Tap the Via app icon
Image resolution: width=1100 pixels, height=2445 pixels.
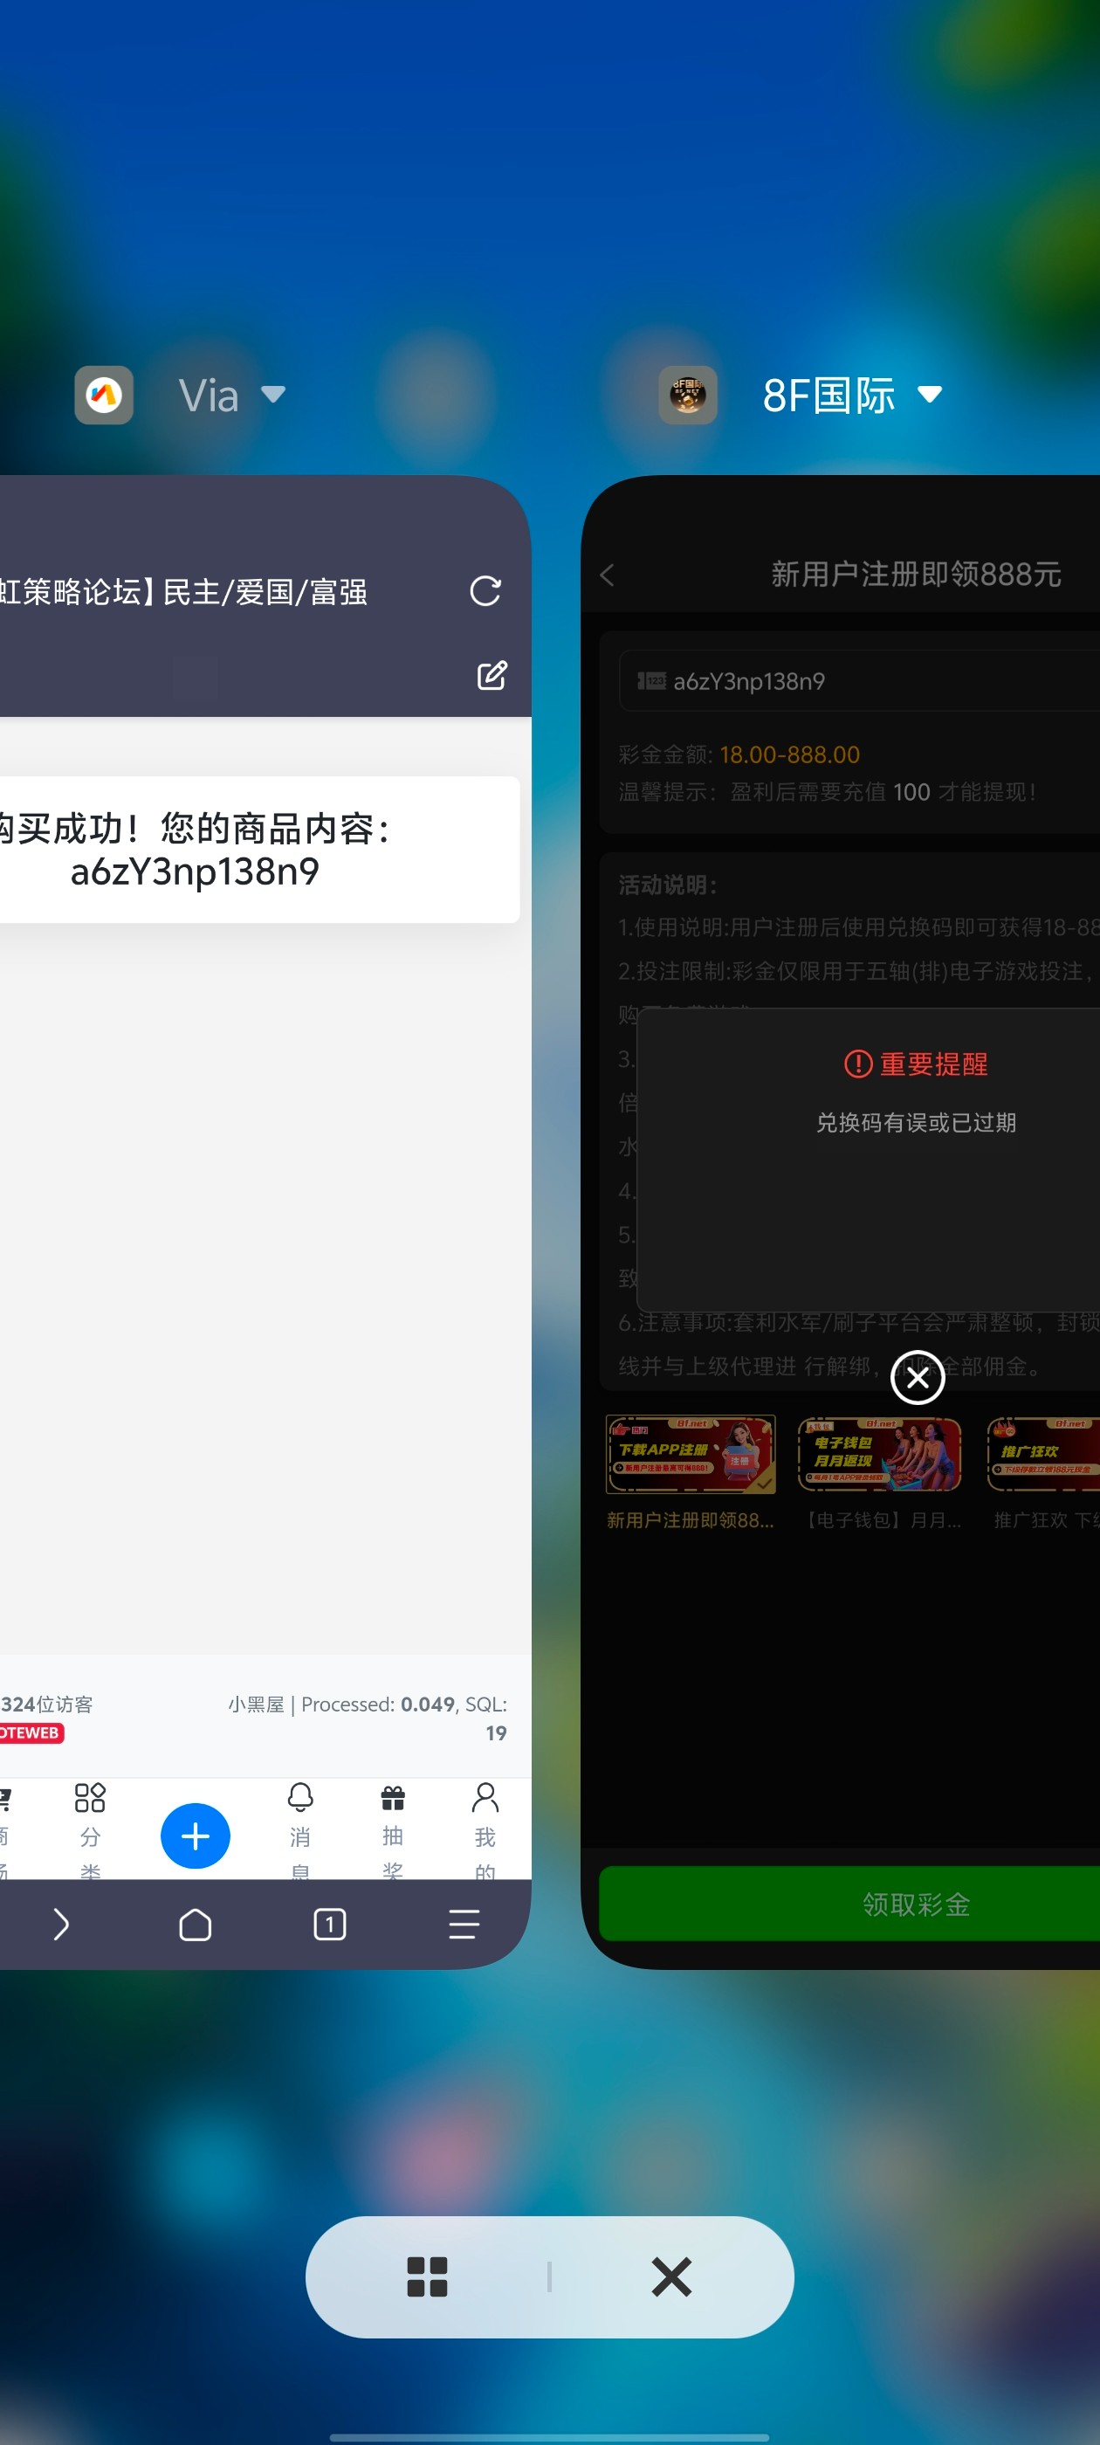click(x=103, y=394)
